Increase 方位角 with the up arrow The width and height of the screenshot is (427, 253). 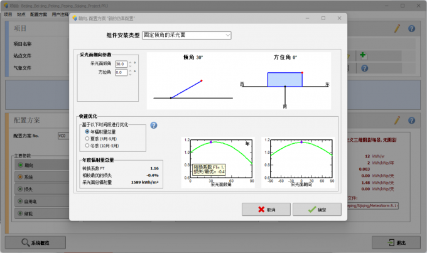[x=130, y=71]
